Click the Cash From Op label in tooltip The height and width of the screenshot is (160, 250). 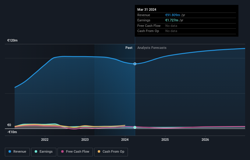point(148,31)
